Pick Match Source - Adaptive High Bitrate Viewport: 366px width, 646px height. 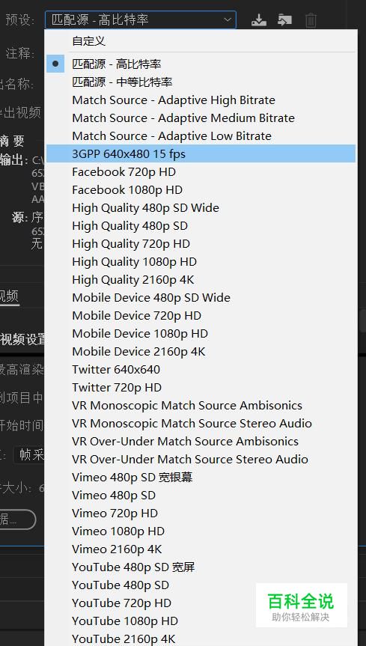(x=201, y=100)
